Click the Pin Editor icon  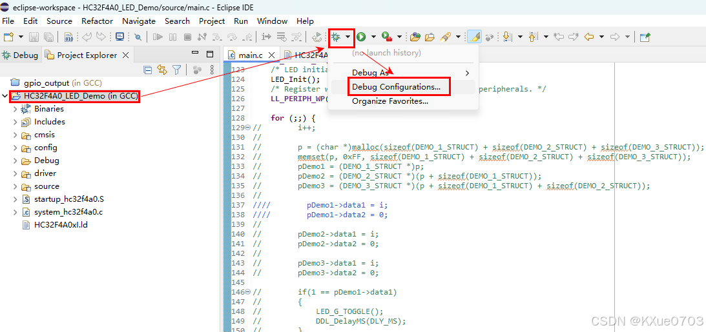click(645, 37)
